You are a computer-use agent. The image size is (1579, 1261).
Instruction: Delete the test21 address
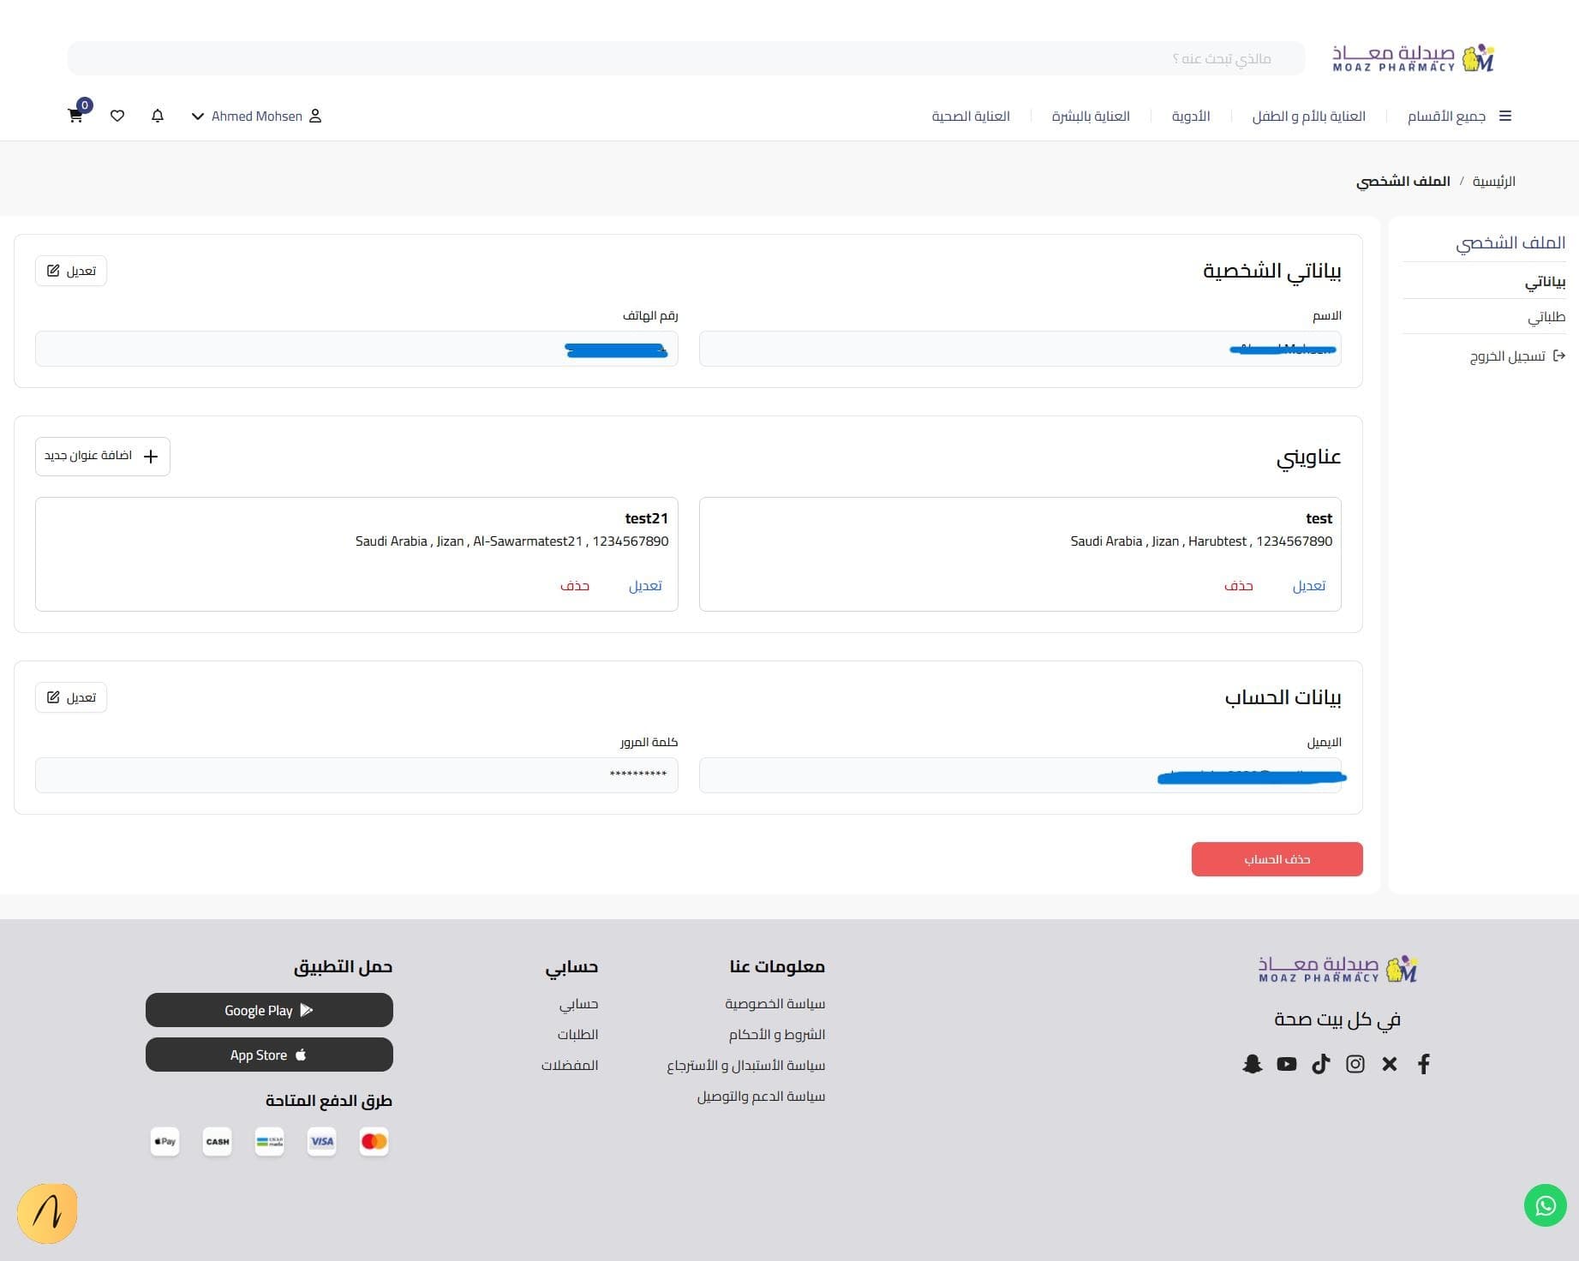(x=574, y=585)
